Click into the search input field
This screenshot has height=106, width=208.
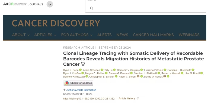click(146, 5)
